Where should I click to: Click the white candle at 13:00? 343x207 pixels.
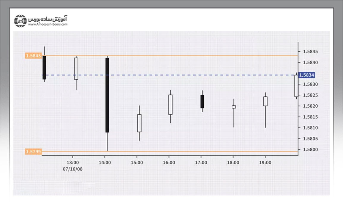(76, 69)
